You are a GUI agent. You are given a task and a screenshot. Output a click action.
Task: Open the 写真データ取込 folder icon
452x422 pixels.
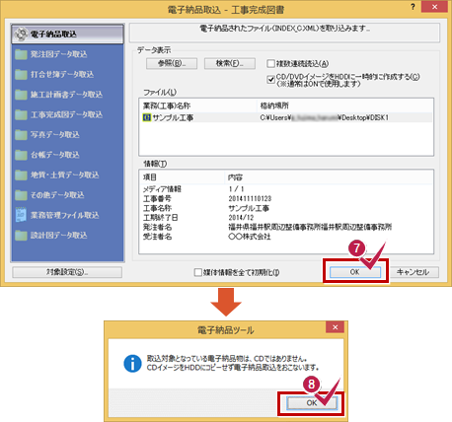tap(21, 135)
